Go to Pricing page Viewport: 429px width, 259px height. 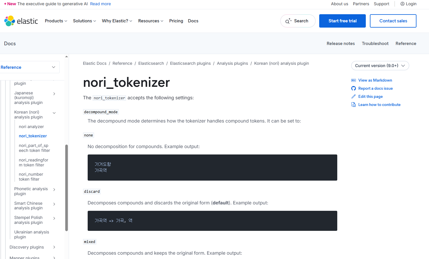click(x=176, y=21)
